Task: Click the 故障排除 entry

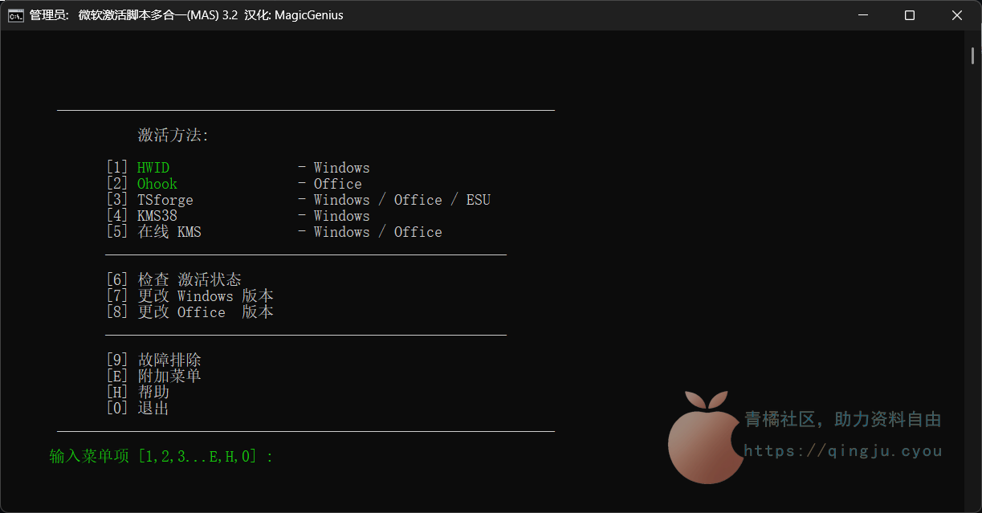Action: pyautogui.click(x=153, y=360)
